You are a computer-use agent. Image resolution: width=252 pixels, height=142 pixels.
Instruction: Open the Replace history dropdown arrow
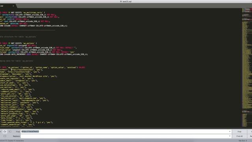tap(230, 136)
